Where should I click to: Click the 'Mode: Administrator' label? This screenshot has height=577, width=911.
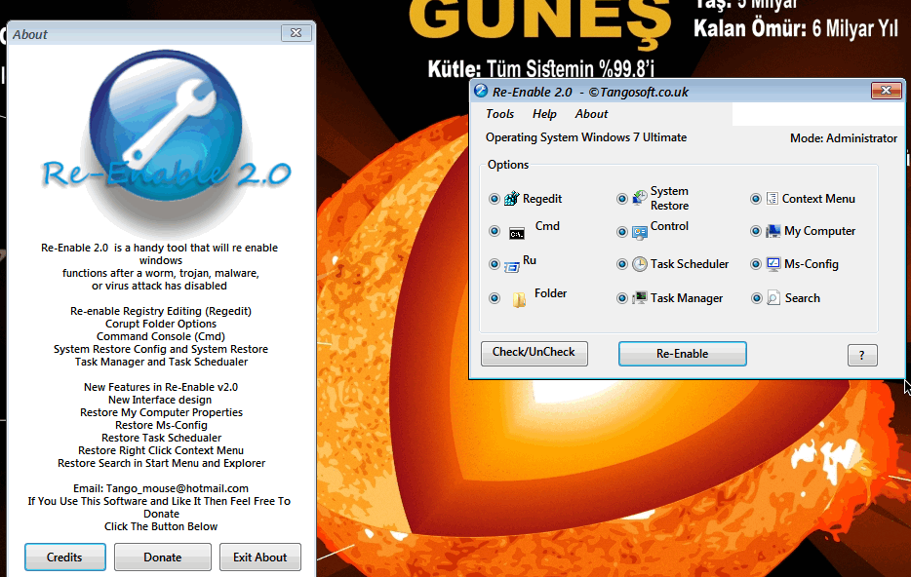click(x=843, y=138)
